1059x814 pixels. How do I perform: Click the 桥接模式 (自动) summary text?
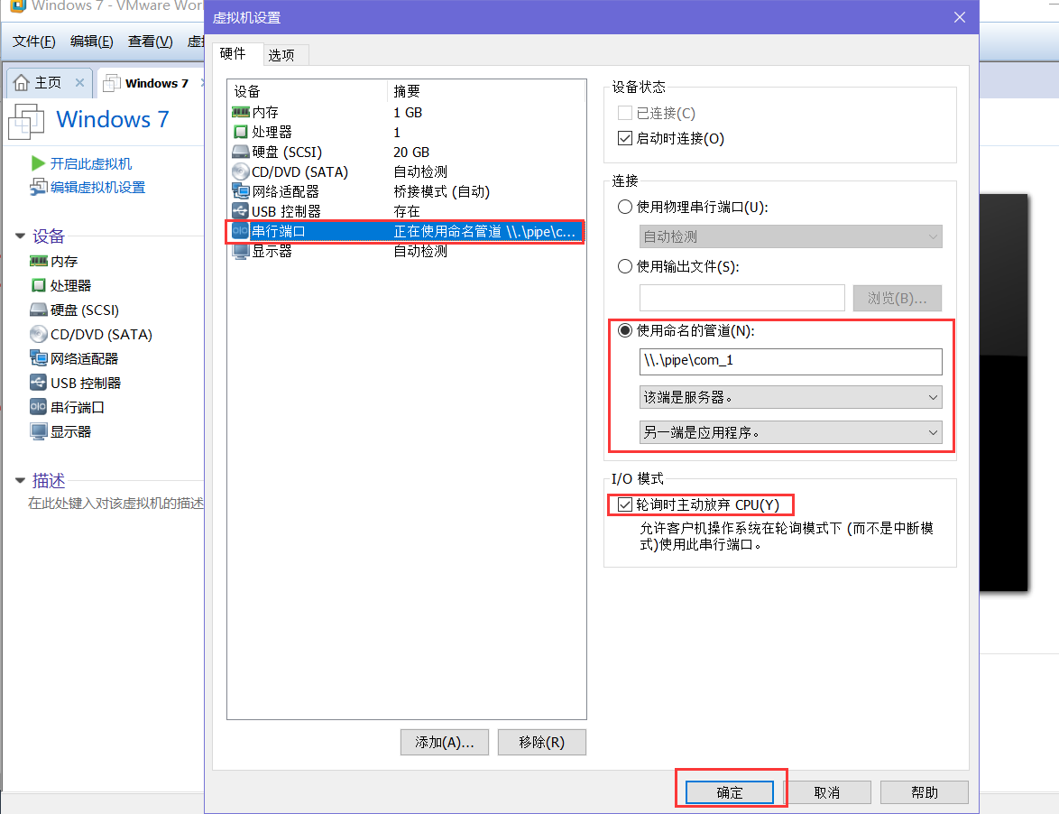click(442, 192)
